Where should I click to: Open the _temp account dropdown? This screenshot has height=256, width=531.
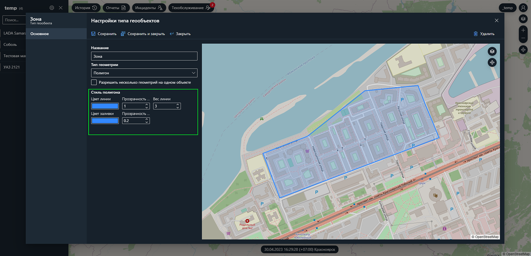[x=508, y=8]
